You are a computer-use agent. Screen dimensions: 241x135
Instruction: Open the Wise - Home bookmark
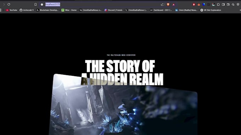pyautogui.click(x=69, y=10)
